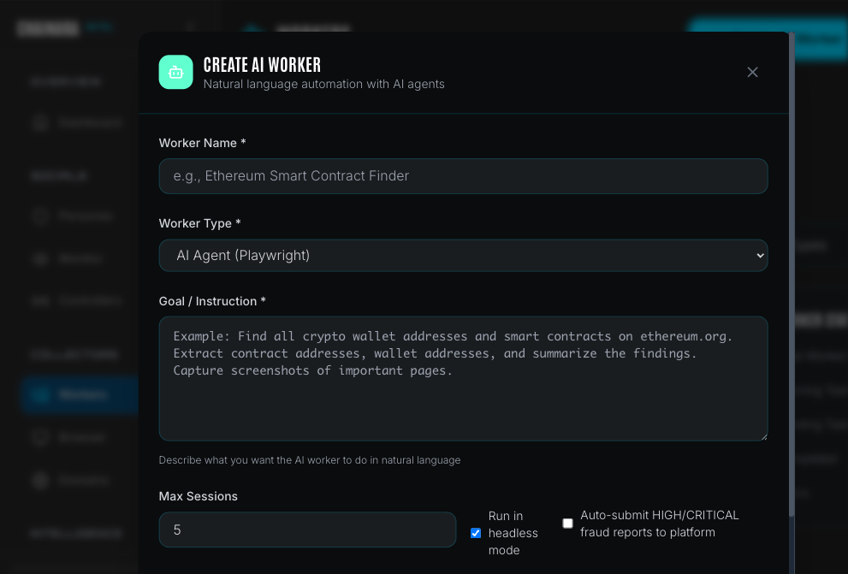Uncheck Run in headless mode
Screen dimensions: 848x574
tap(476, 533)
